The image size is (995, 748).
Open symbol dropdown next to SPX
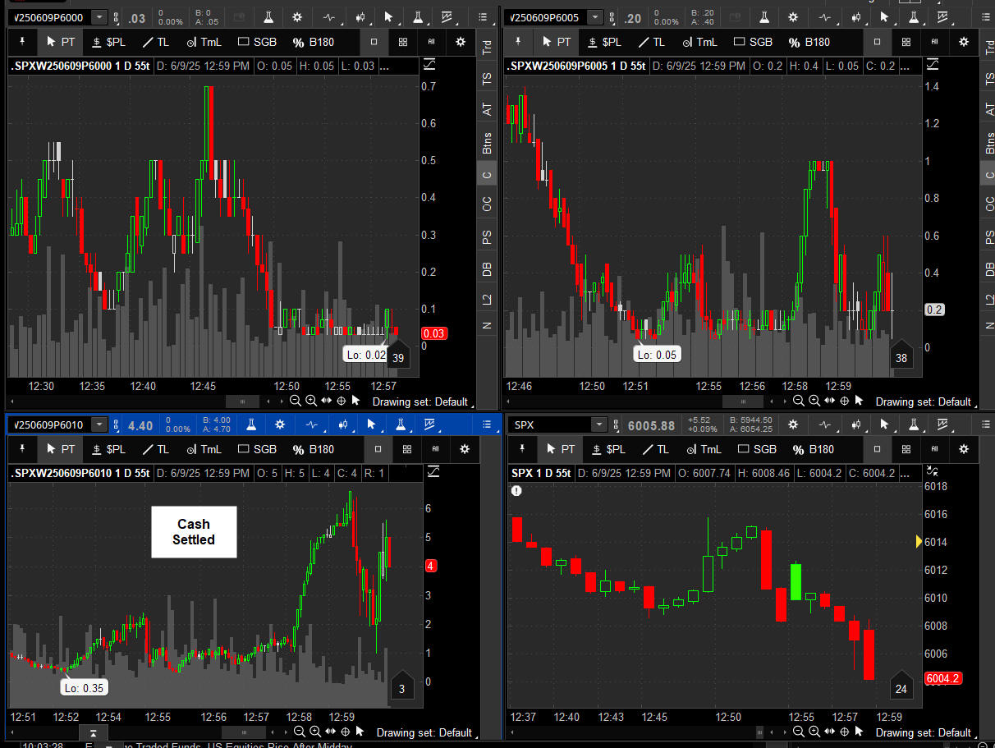click(600, 425)
